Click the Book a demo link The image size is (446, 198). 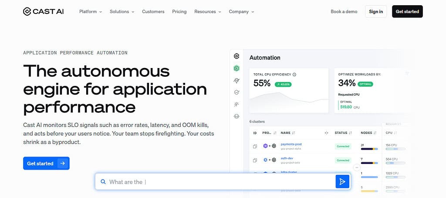pyautogui.click(x=344, y=12)
